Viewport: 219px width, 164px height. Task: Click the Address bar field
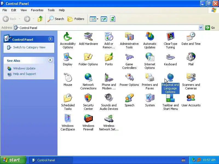pyautogui.click(x=106, y=28)
